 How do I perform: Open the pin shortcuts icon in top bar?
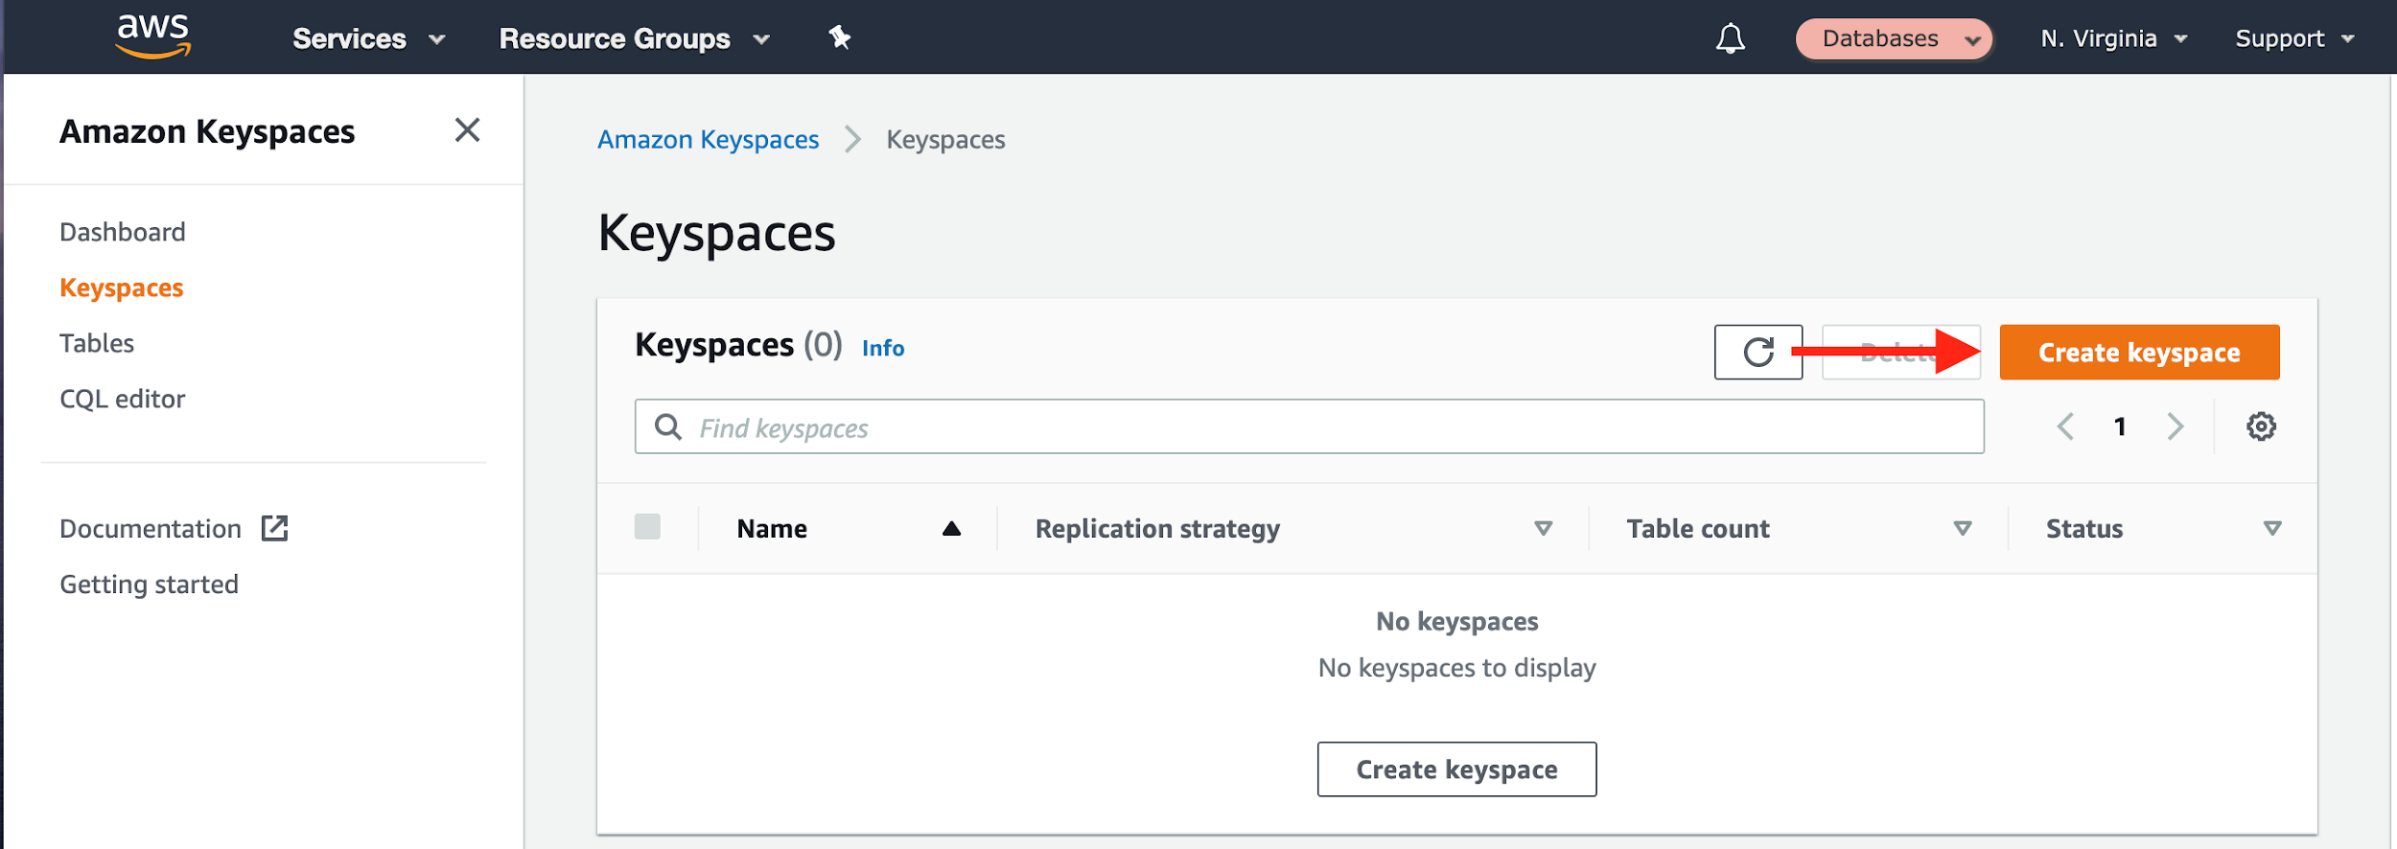(x=840, y=38)
